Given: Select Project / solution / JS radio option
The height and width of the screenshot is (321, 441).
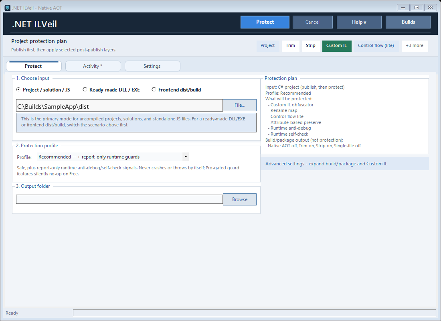Looking at the screenshot, I should 43,90.
